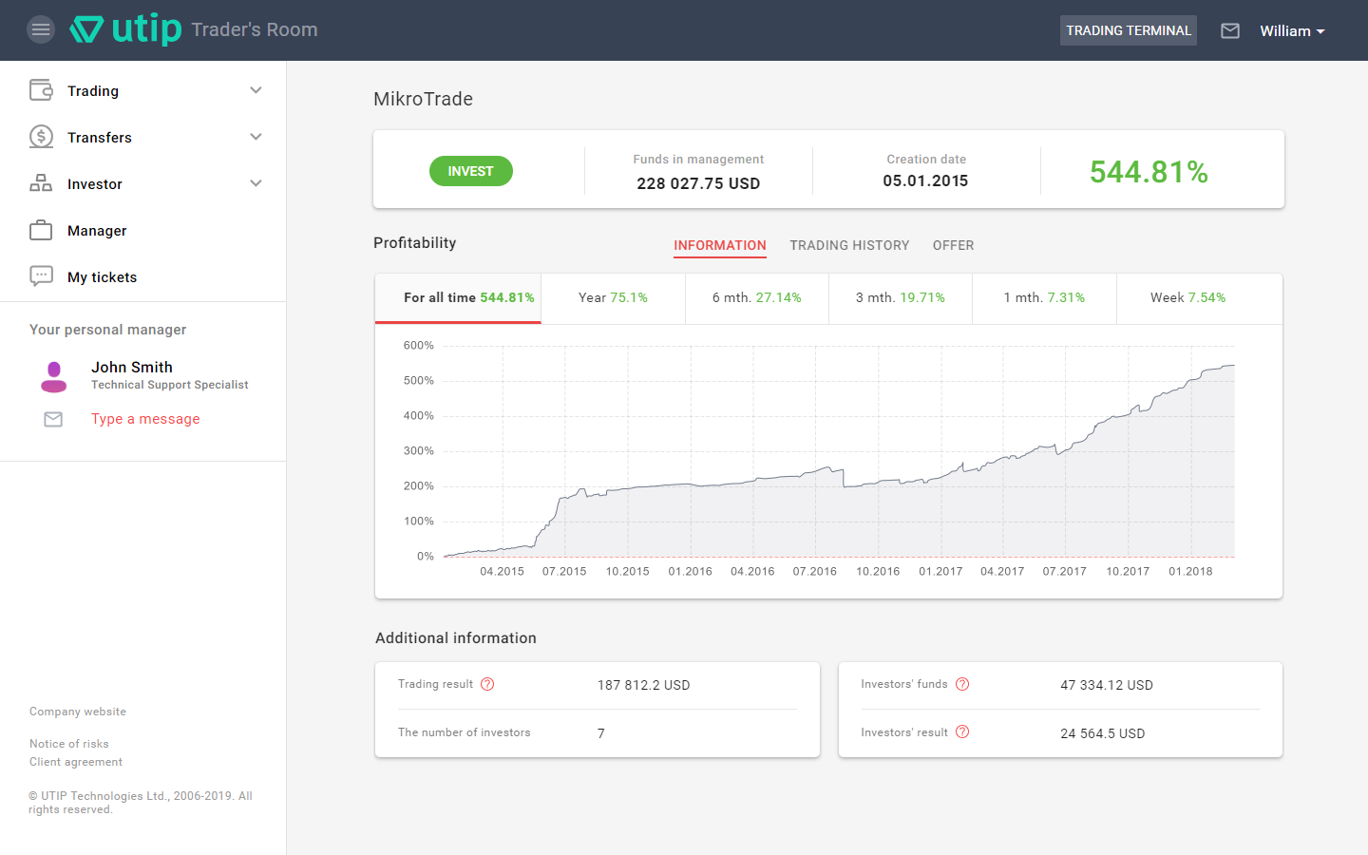Open the Notice of risks link
The width and height of the screenshot is (1368, 855).
[69, 744]
